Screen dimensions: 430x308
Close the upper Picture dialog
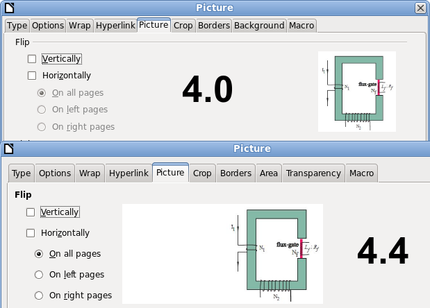[420, 8]
